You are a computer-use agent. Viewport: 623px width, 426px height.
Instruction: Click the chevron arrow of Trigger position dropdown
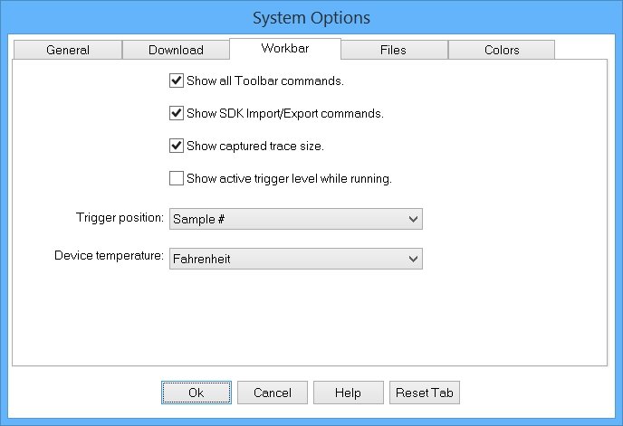click(413, 219)
